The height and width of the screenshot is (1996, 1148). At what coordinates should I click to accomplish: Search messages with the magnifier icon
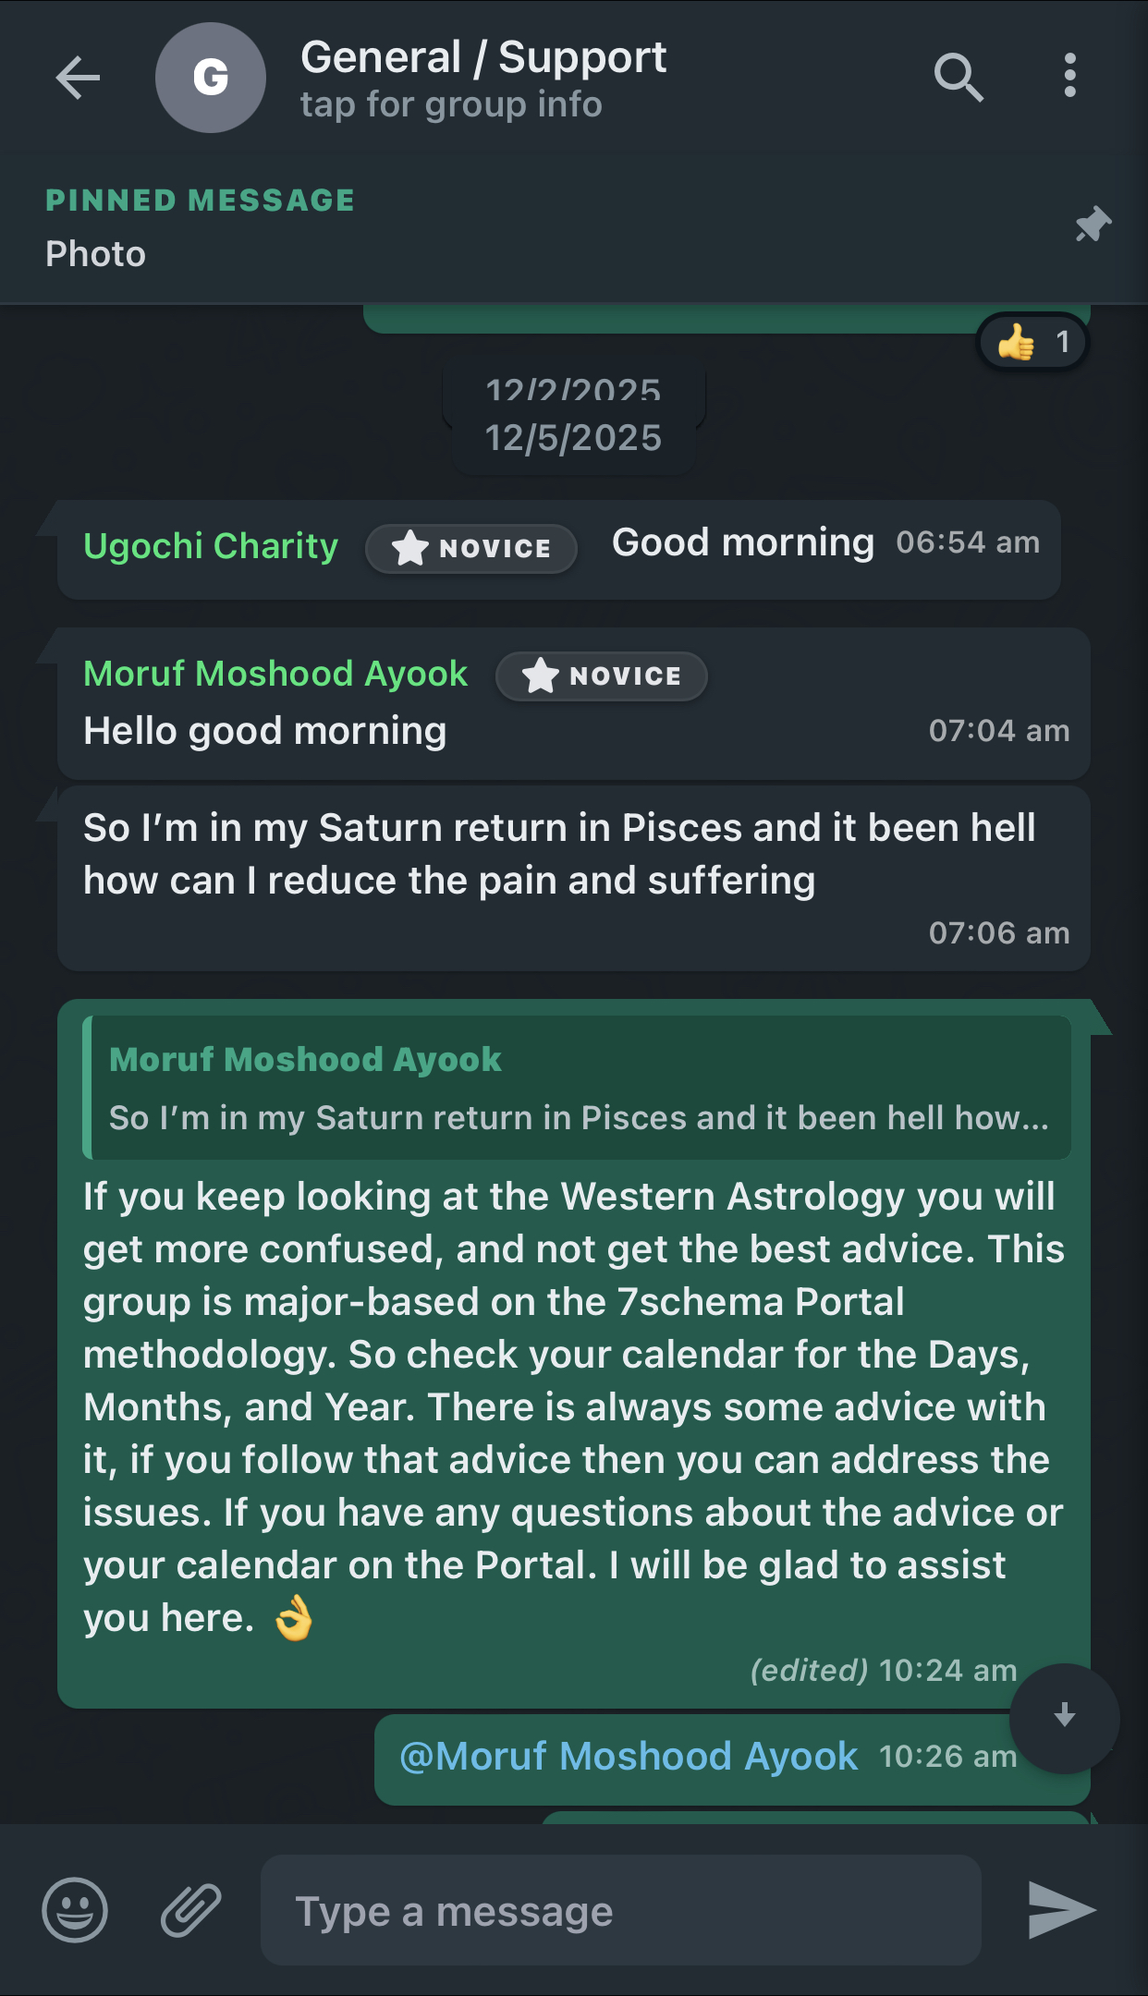(x=958, y=78)
